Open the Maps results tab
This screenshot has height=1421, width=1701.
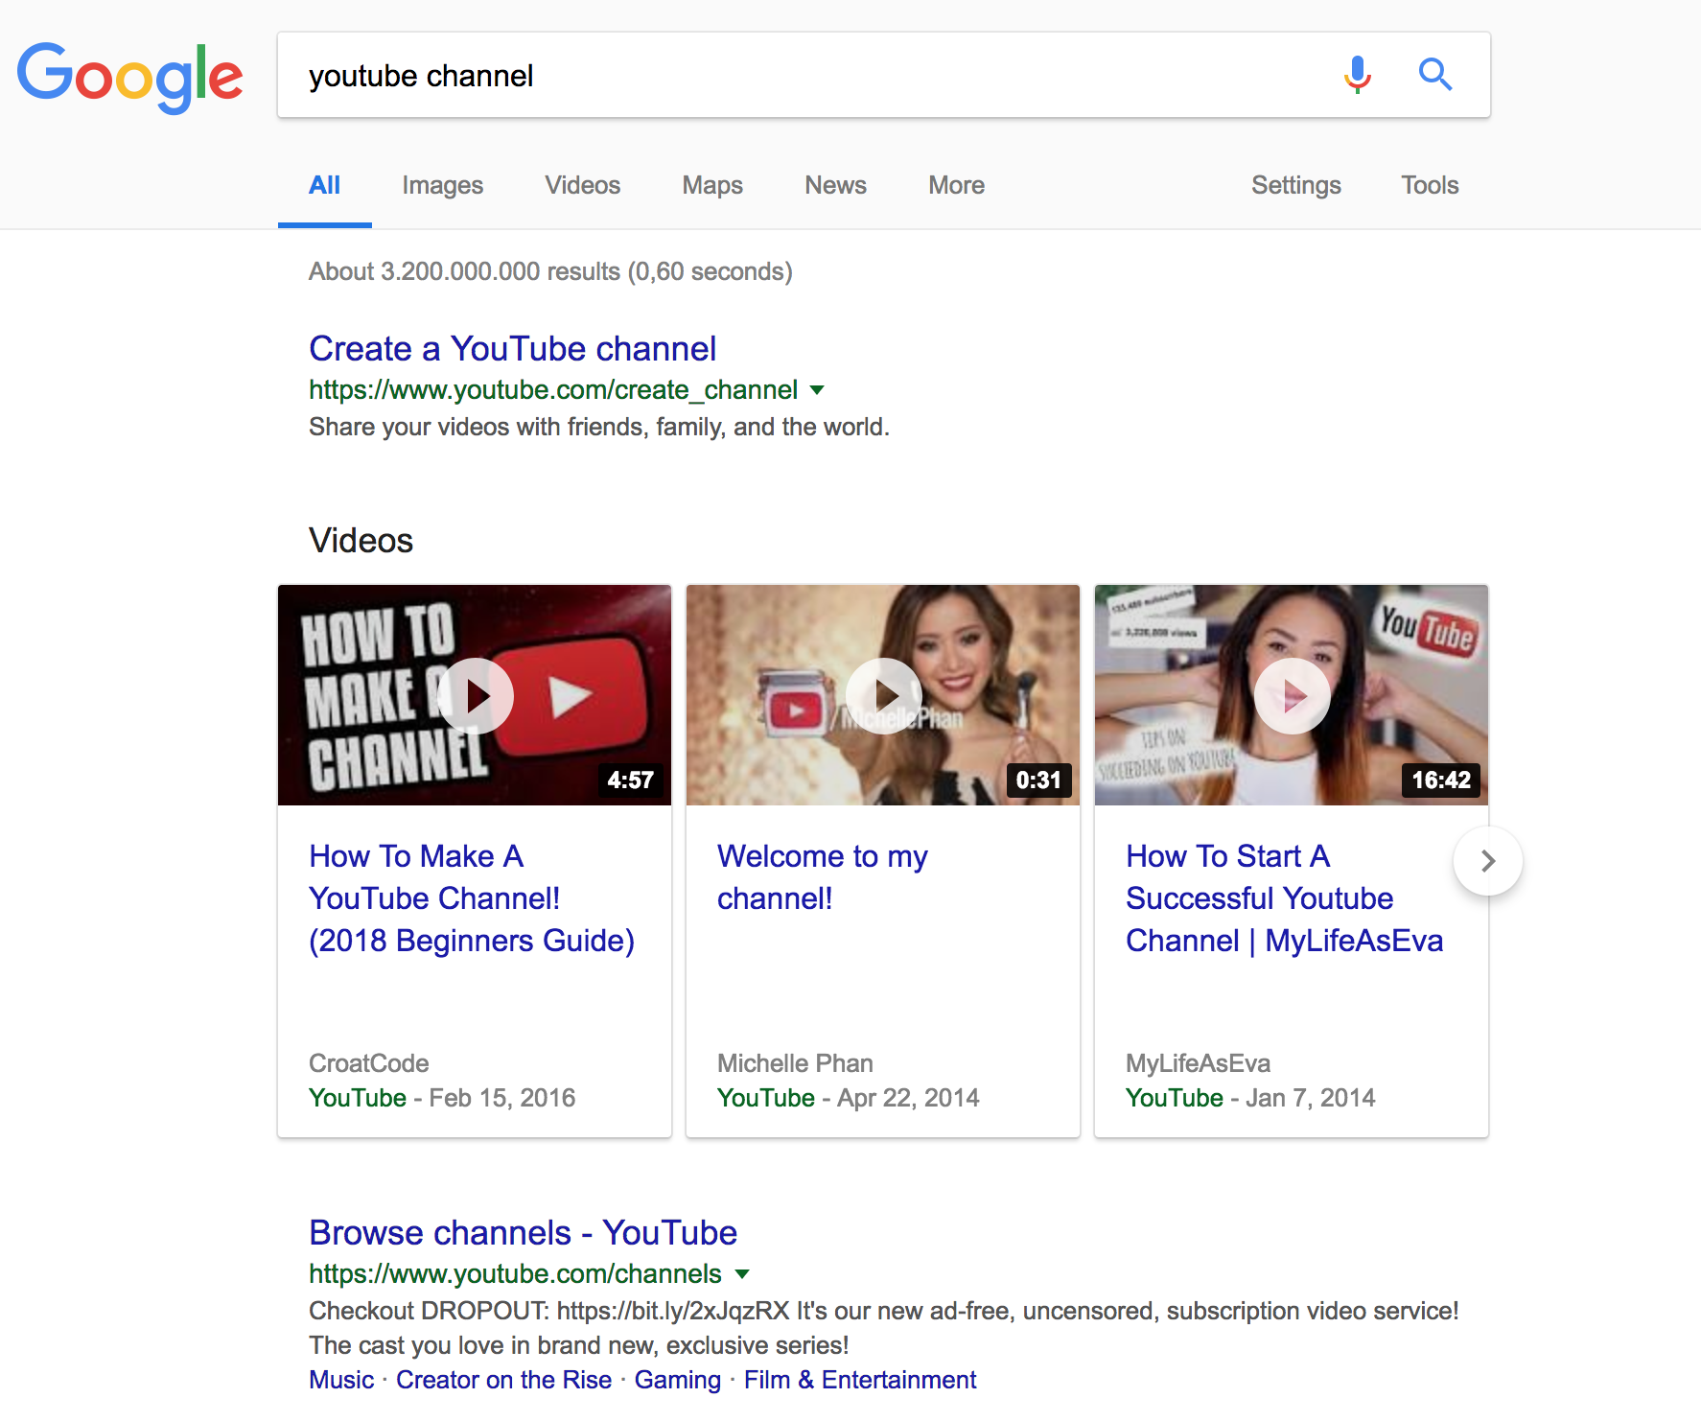tap(712, 185)
